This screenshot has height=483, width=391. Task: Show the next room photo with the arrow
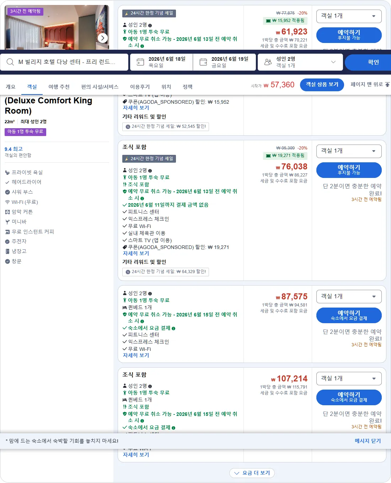click(102, 38)
